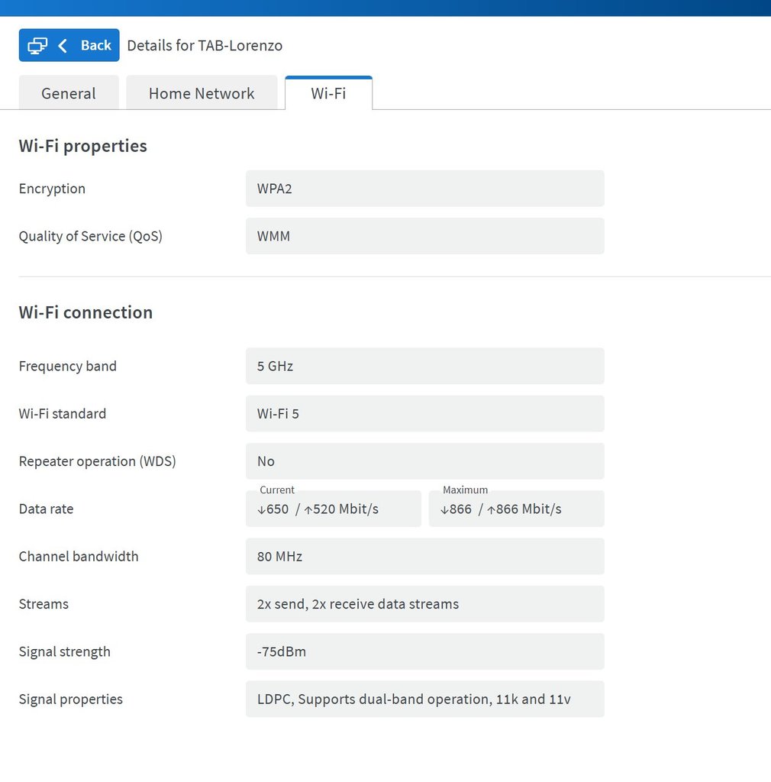The height and width of the screenshot is (782, 771).
Task: Click the Channel bandwidth 80 MHz field
Action: (425, 557)
